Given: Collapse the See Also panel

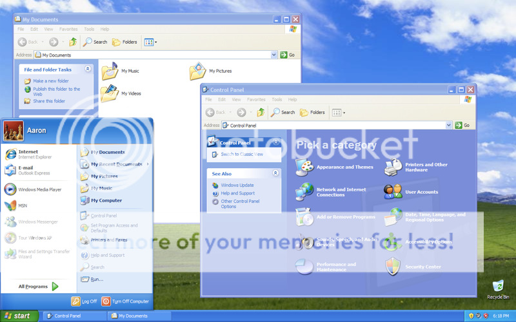Looking at the screenshot, I should point(275,173).
